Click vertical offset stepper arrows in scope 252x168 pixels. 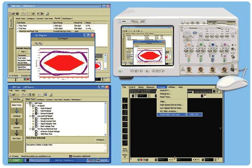(215, 160)
